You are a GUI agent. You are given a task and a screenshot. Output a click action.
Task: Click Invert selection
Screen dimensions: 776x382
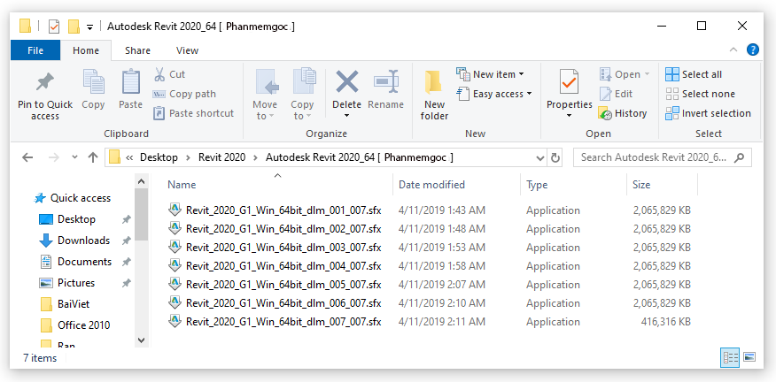pyautogui.click(x=708, y=113)
